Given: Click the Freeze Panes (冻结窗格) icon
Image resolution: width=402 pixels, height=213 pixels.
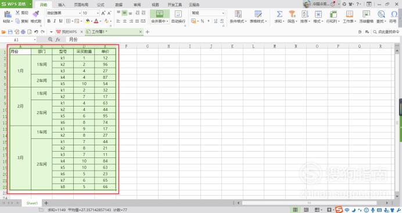Looking at the screenshot, I should pyautogui.click(x=366, y=14).
